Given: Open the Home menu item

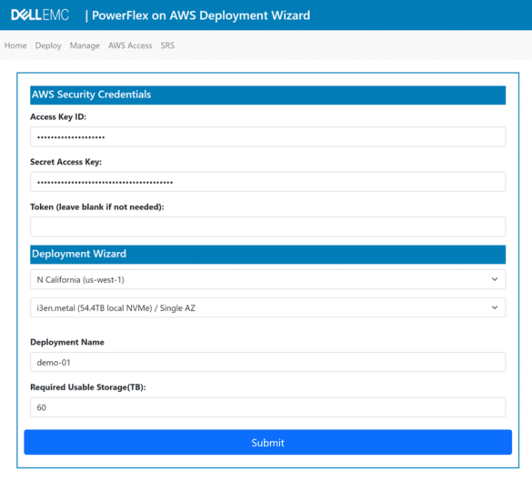Looking at the screenshot, I should click(x=15, y=45).
